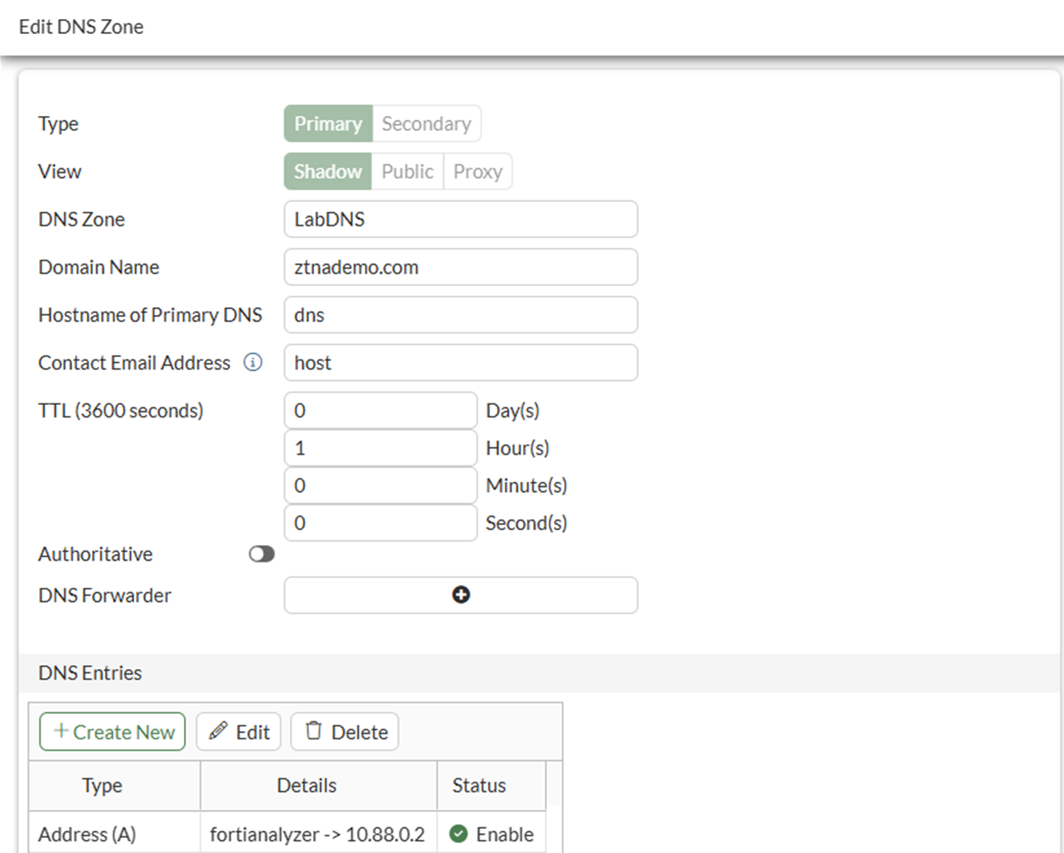Click Create New DNS entry button
Screen dimensions: 1064x853
click(x=113, y=732)
